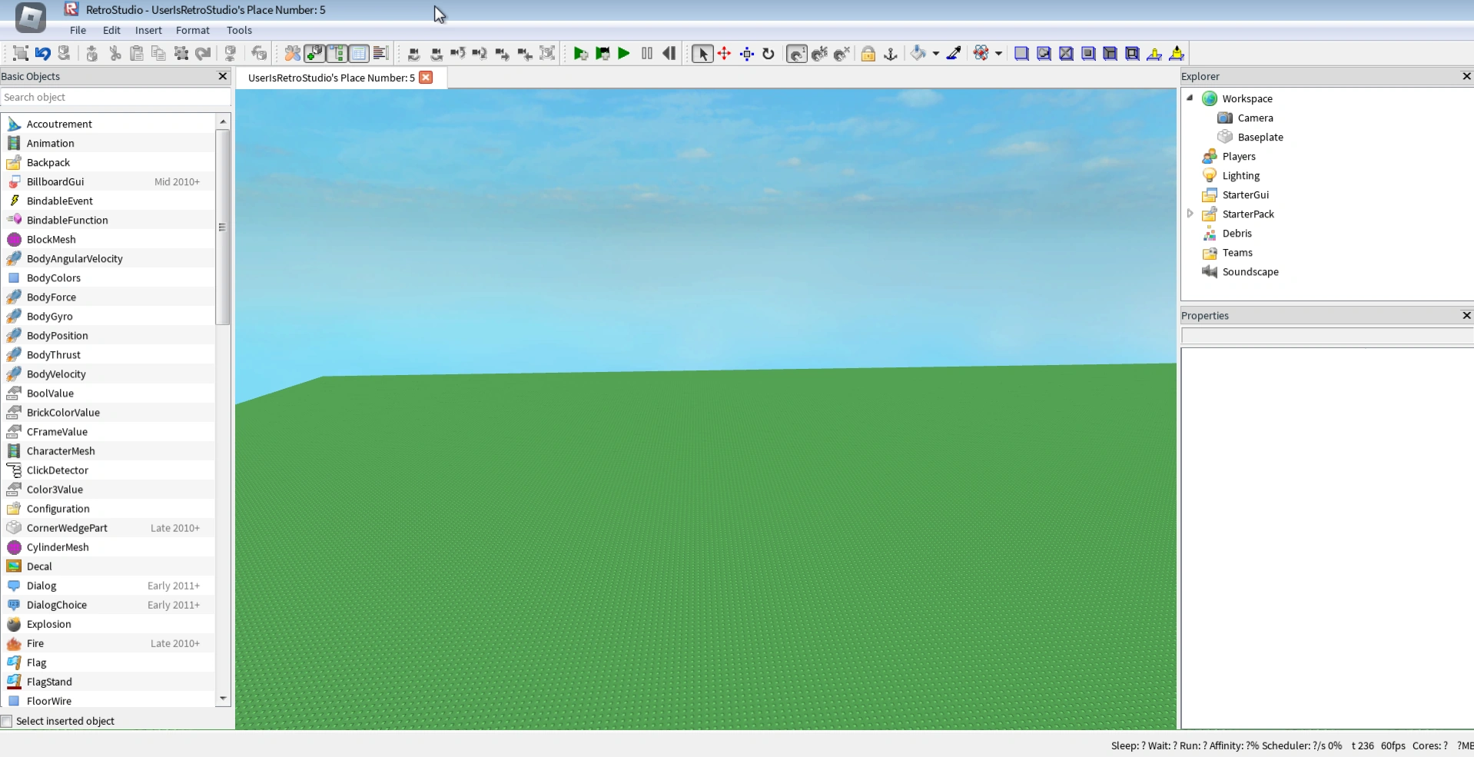Close the Basic Objects panel

(x=223, y=76)
